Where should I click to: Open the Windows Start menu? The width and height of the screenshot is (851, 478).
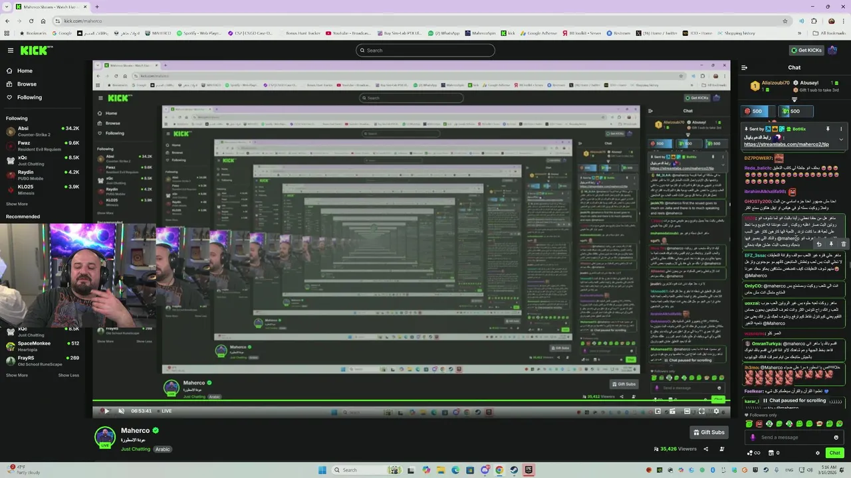point(322,470)
